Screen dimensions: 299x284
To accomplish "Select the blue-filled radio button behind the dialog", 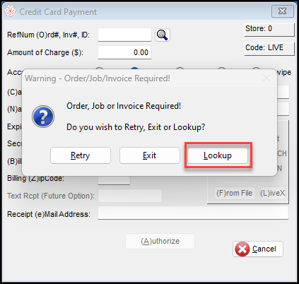I will click(x=135, y=69).
